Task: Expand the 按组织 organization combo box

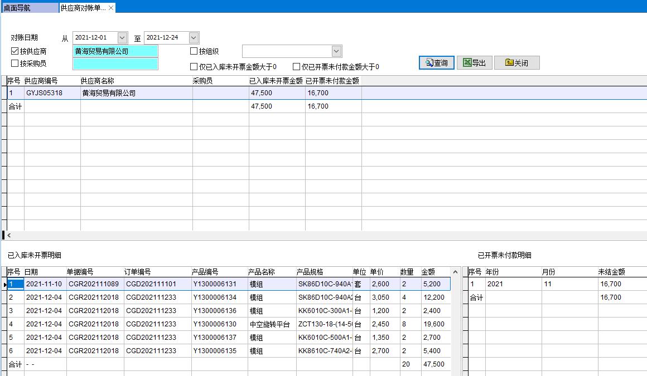Action: pyautogui.click(x=336, y=51)
